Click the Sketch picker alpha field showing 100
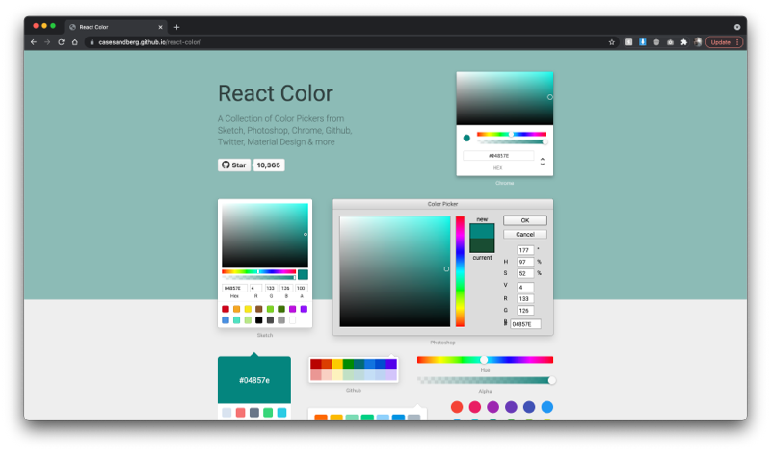The width and height of the screenshot is (771, 457). (301, 288)
